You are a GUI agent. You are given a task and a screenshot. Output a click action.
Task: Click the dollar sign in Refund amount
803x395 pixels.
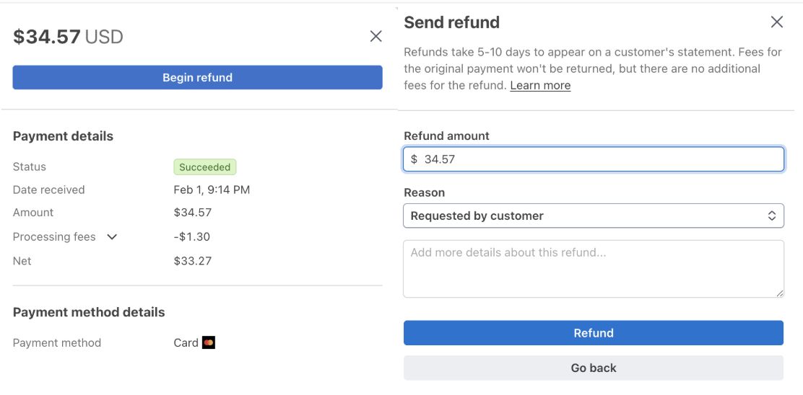414,159
